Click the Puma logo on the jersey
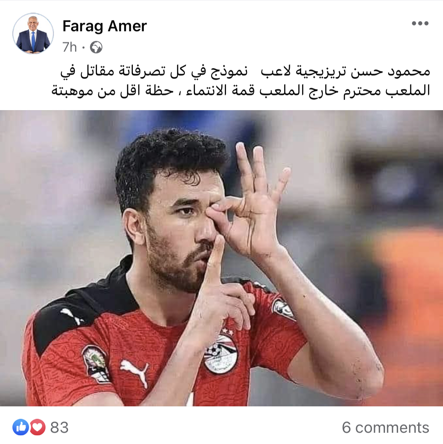This screenshot has width=443, height=444. 135,372
